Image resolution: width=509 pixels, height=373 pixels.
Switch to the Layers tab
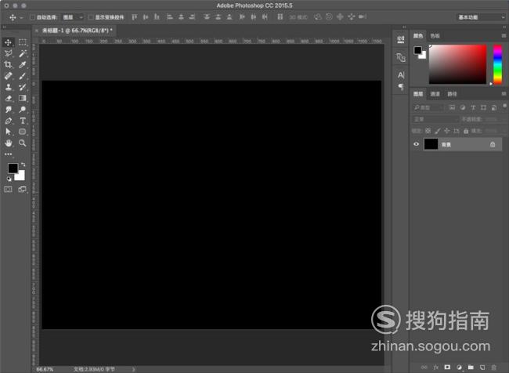tap(418, 94)
